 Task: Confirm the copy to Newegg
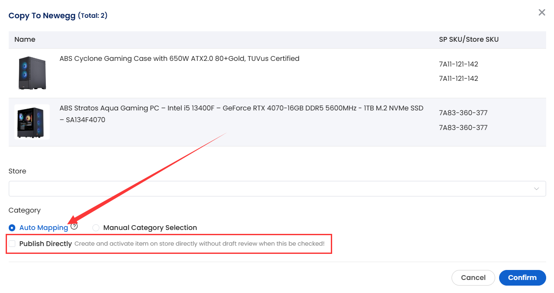pos(522,278)
